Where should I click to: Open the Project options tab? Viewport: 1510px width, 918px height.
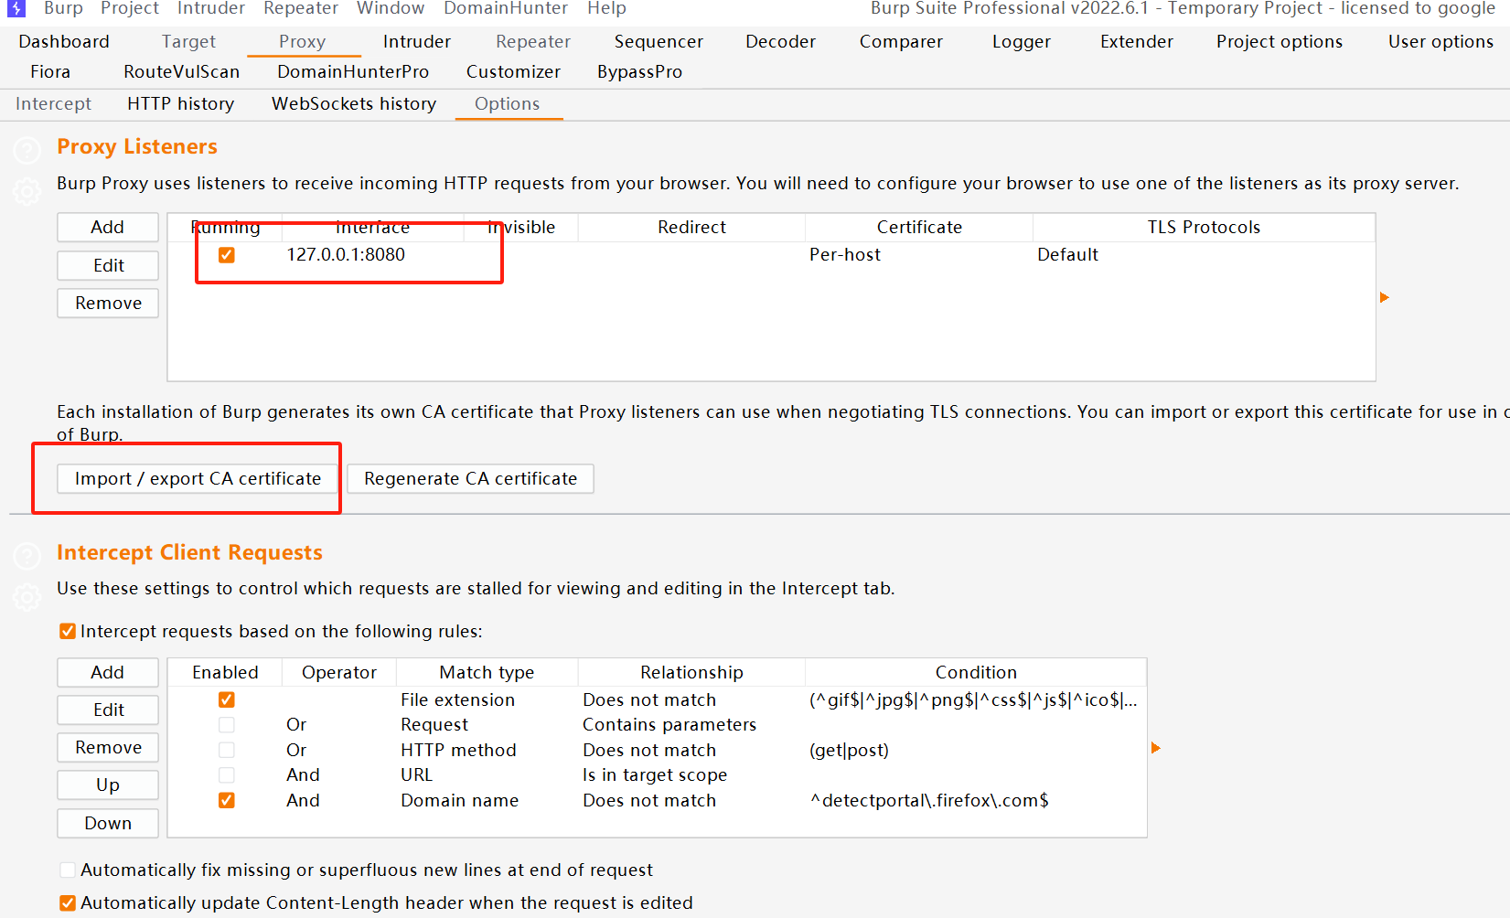point(1280,41)
